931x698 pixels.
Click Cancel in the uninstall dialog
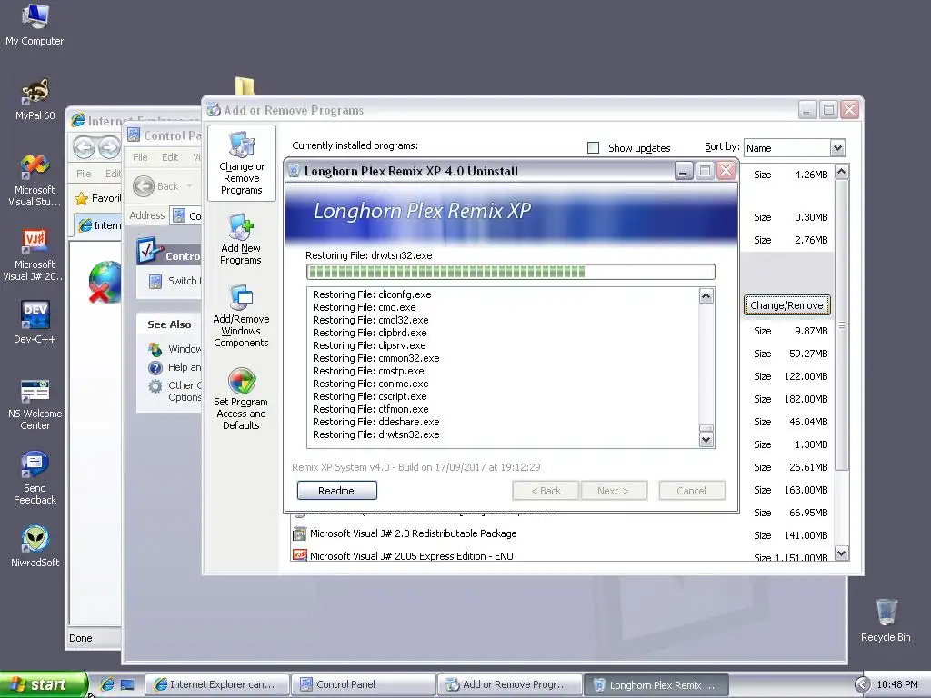pyautogui.click(x=692, y=491)
